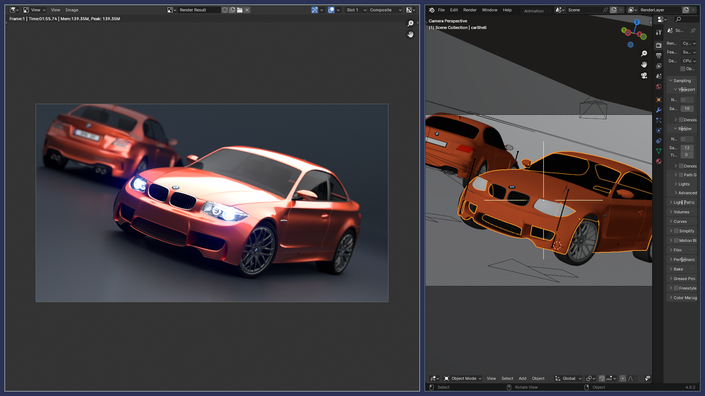Expand the Color Management panel

pos(681,298)
